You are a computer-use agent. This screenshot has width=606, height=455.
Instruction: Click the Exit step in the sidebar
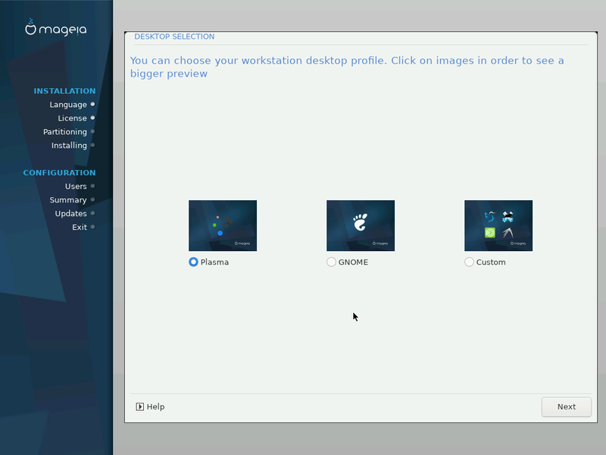coord(80,227)
